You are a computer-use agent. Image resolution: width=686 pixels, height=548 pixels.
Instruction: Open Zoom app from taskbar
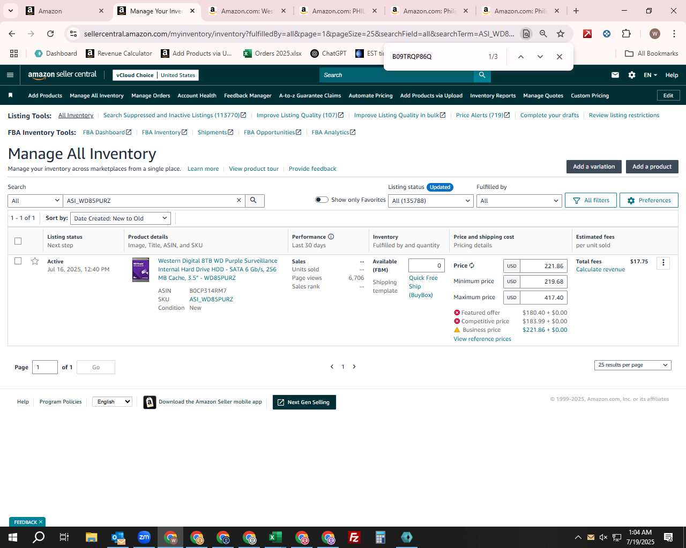click(144, 537)
